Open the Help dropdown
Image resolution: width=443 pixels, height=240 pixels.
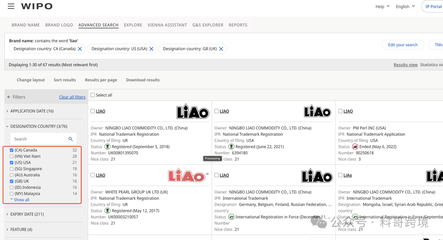[383, 6]
